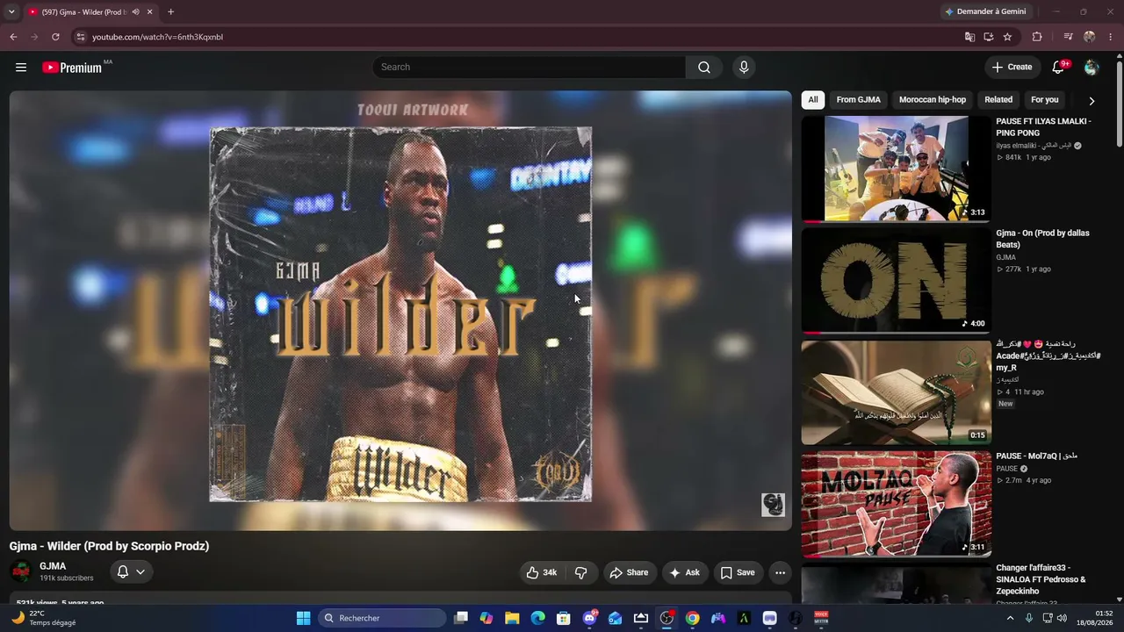Open Microsoft Store from the taskbar
This screenshot has width=1124, height=632.
pos(564,618)
